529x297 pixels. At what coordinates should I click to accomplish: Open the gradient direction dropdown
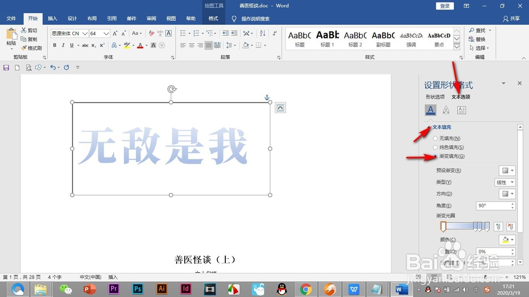(507, 194)
